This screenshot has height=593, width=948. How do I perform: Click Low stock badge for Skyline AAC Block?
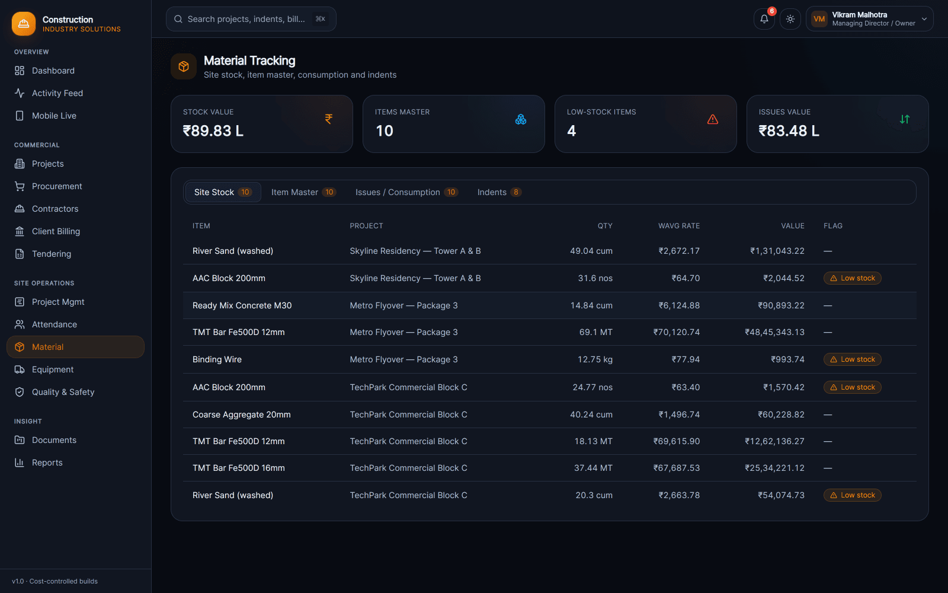(x=852, y=278)
